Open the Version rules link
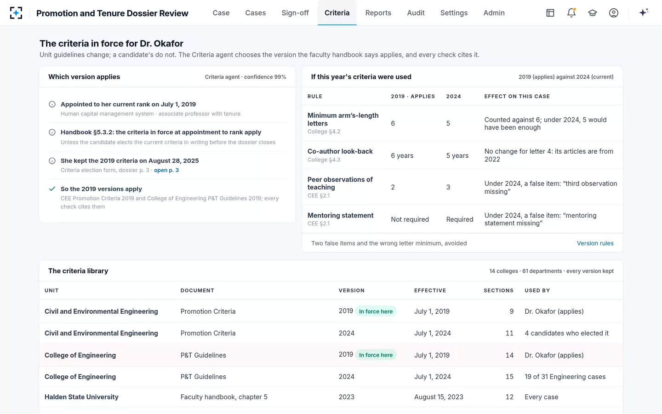The image size is (662, 414). point(595,243)
